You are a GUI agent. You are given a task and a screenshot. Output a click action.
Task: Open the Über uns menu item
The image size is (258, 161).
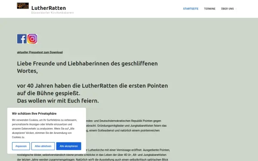(227, 9)
